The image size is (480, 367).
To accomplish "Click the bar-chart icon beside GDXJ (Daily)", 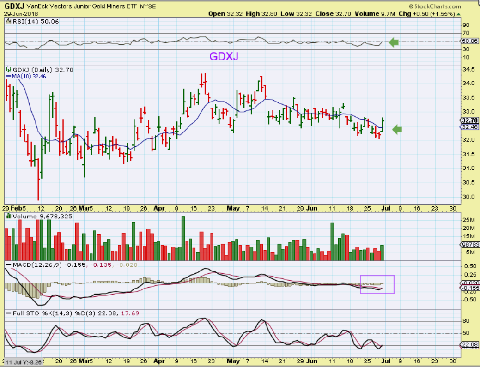I will [x=9, y=70].
